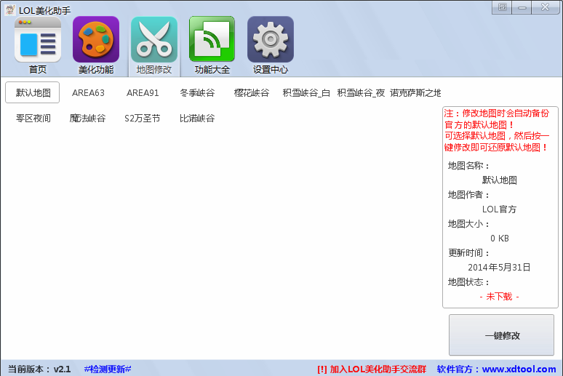Image resolution: width=563 pixels, height=376 pixels.
Task: Click the red backup notice text
Action: (x=498, y=130)
